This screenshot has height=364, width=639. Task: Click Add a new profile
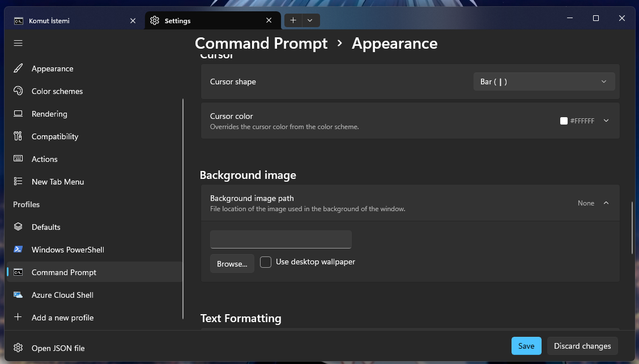95,318
